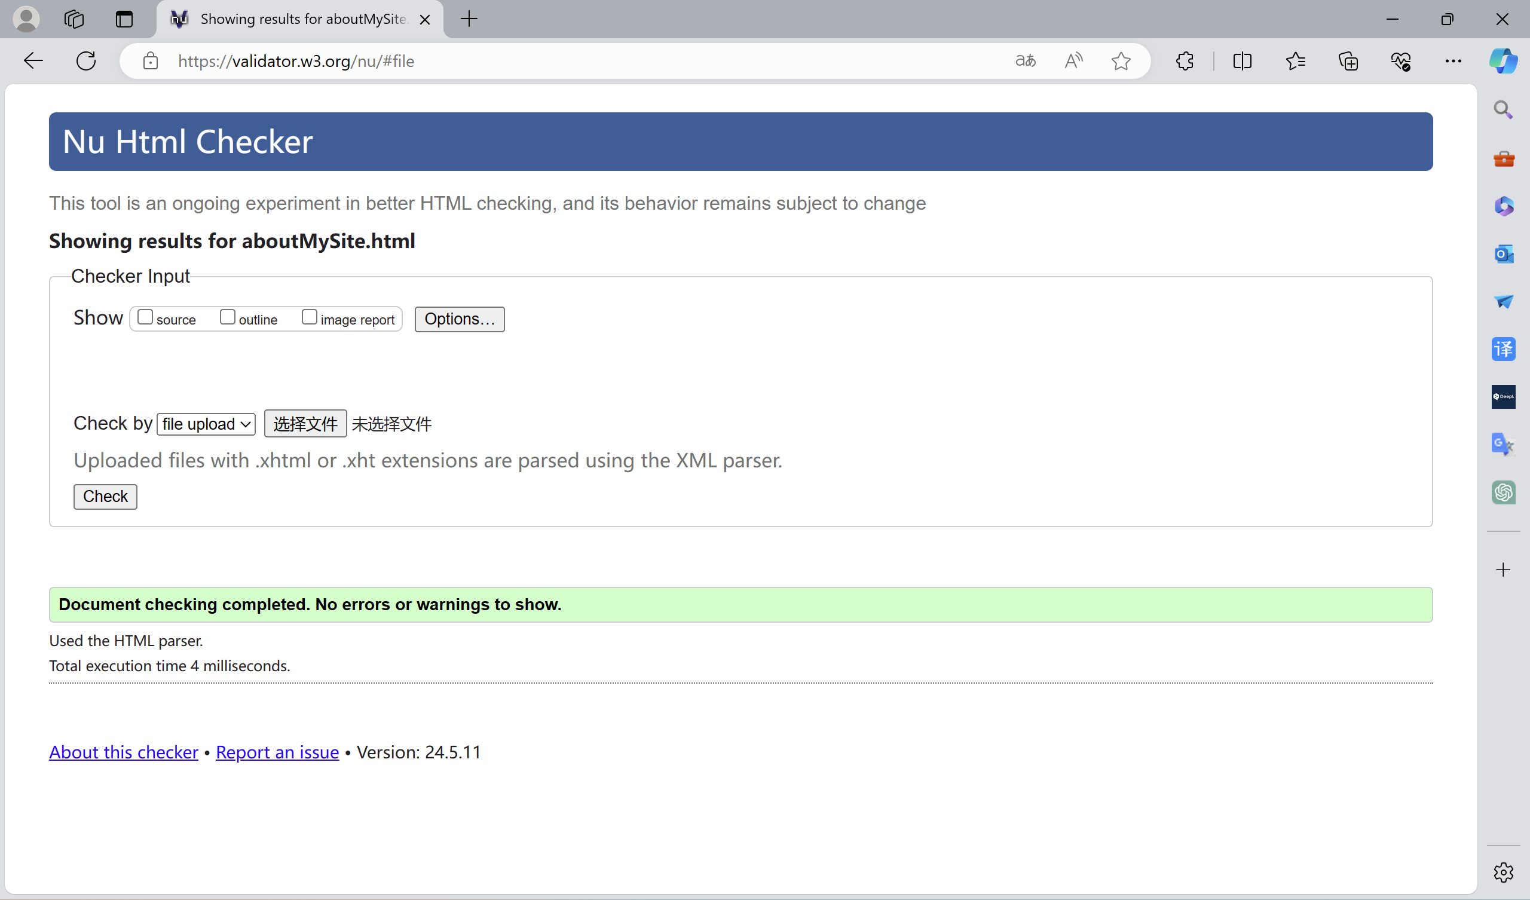Open the profile avatar menu
Image resolution: width=1530 pixels, height=900 pixels.
pos(26,19)
